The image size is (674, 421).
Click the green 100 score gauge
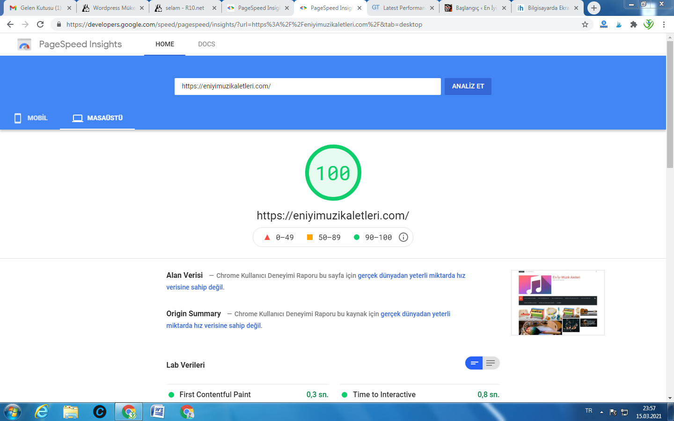tap(333, 173)
